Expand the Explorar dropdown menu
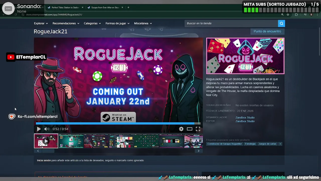Screen dimensions: 321x181 pos(41,23)
